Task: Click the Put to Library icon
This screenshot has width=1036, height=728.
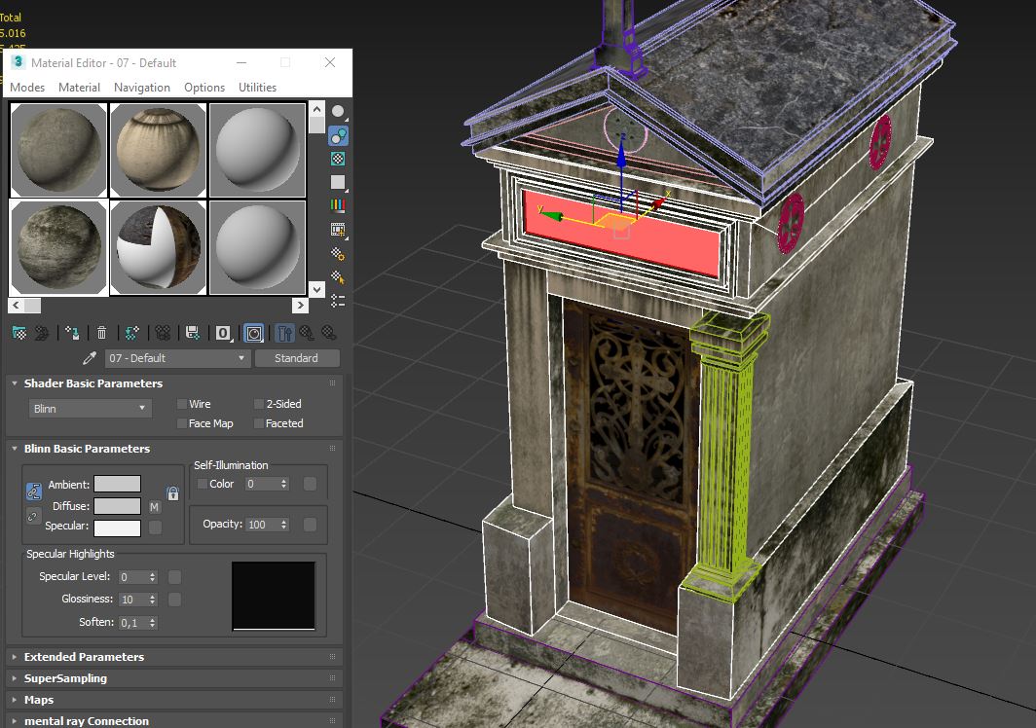Action: coord(192,333)
